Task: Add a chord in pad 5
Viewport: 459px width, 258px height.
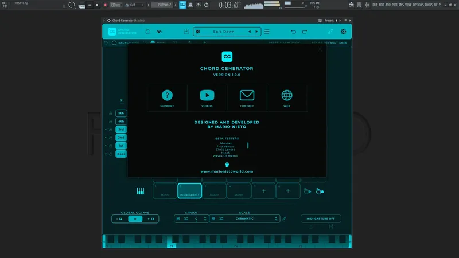Action: (x=263, y=191)
